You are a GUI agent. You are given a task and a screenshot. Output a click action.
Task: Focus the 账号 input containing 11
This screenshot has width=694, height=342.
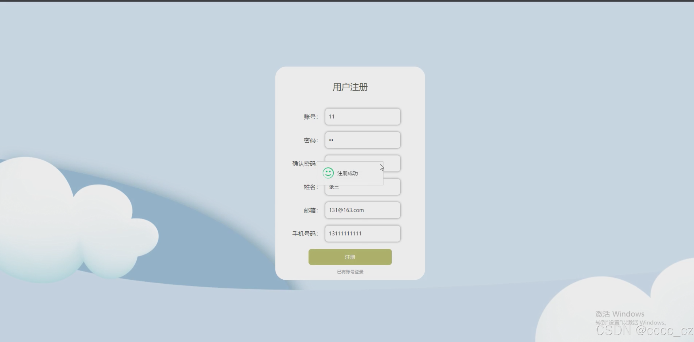363,117
